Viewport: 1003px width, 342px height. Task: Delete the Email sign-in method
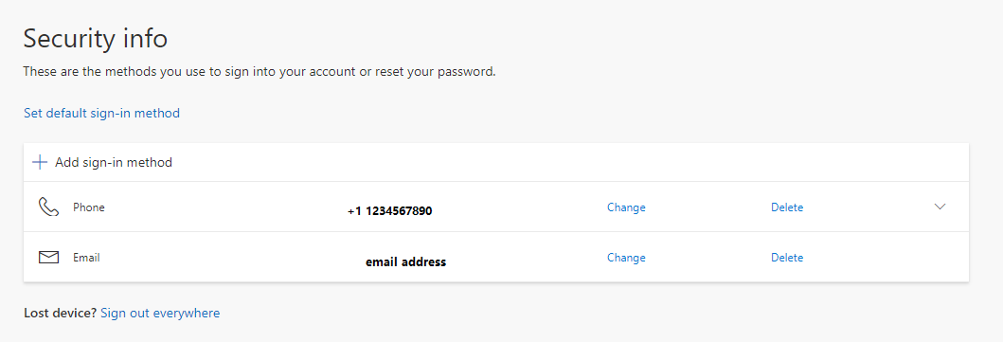[x=787, y=258]
